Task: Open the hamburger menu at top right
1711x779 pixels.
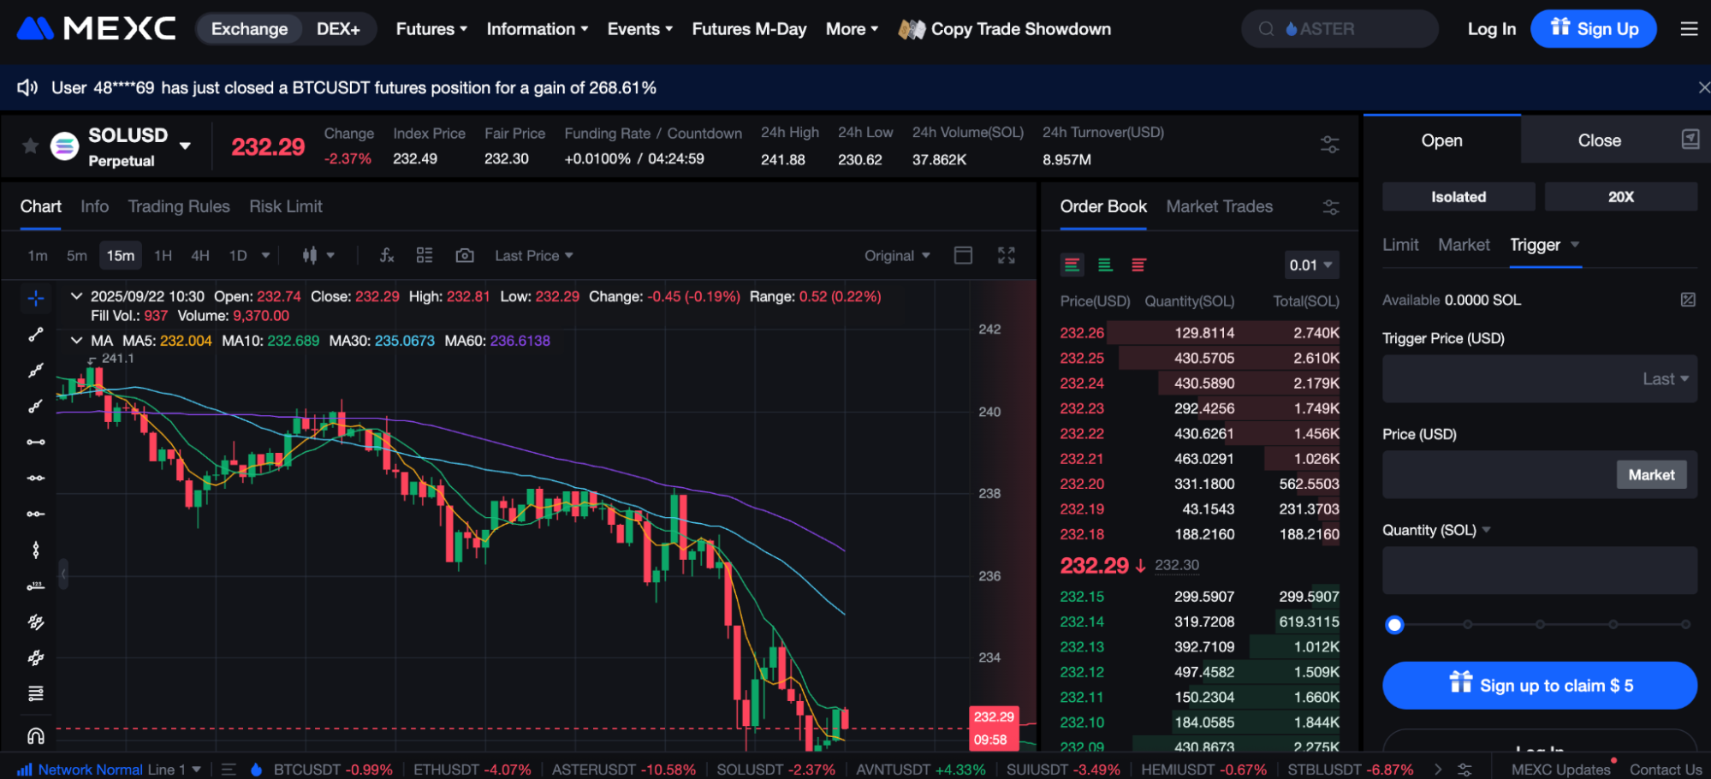Action: [x=1689, y=29]
